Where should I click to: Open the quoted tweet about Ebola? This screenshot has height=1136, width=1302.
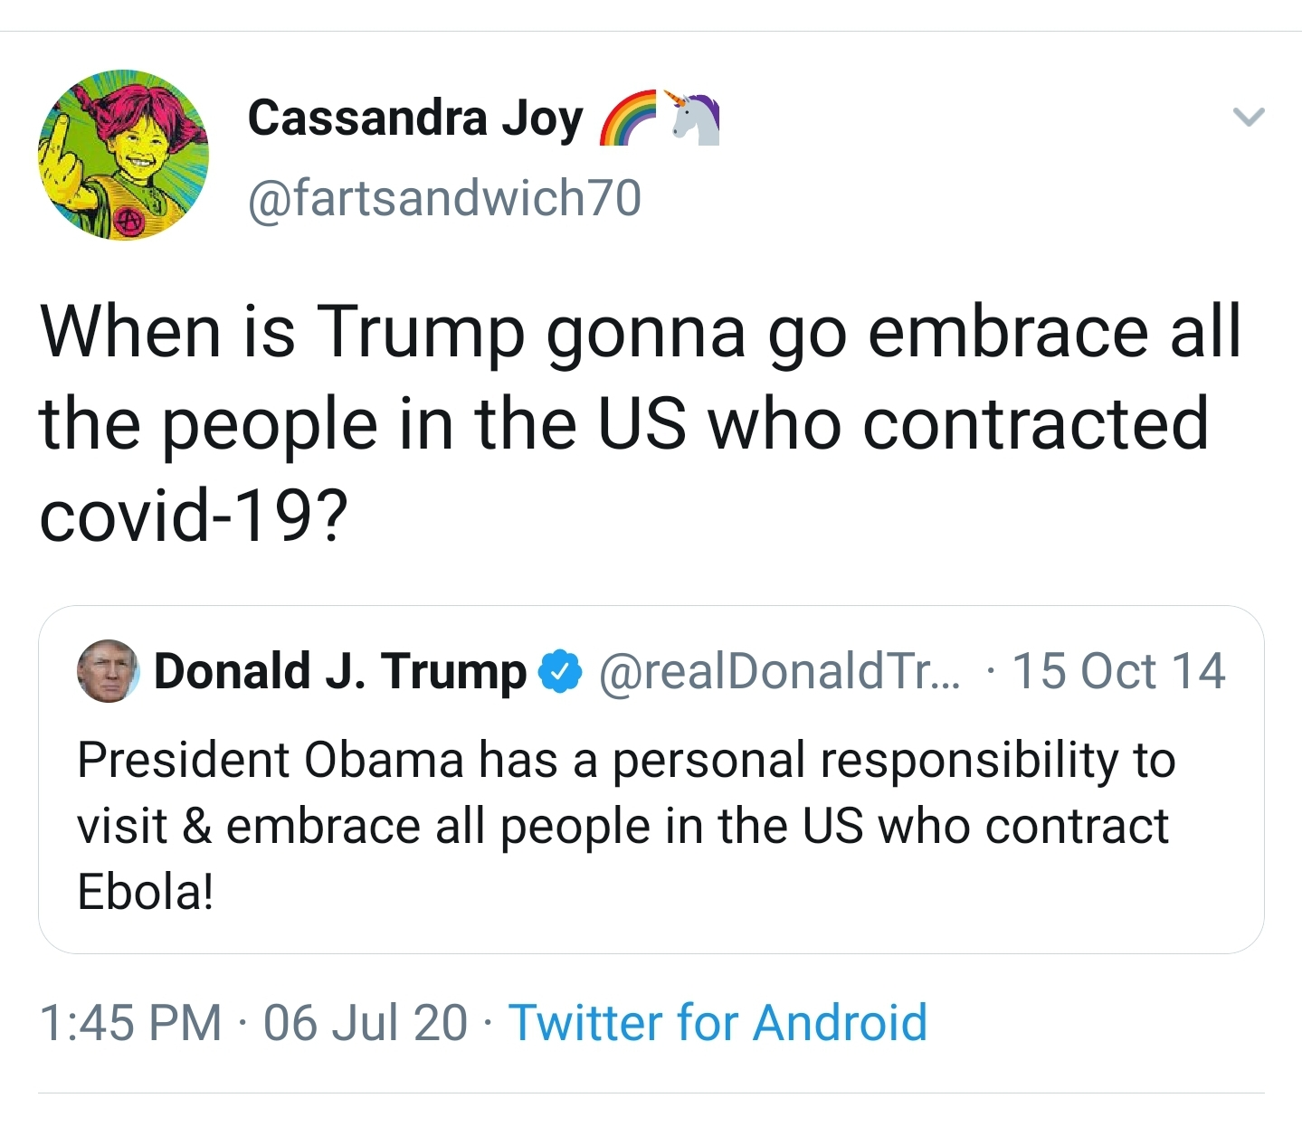(x=651, y=780)
